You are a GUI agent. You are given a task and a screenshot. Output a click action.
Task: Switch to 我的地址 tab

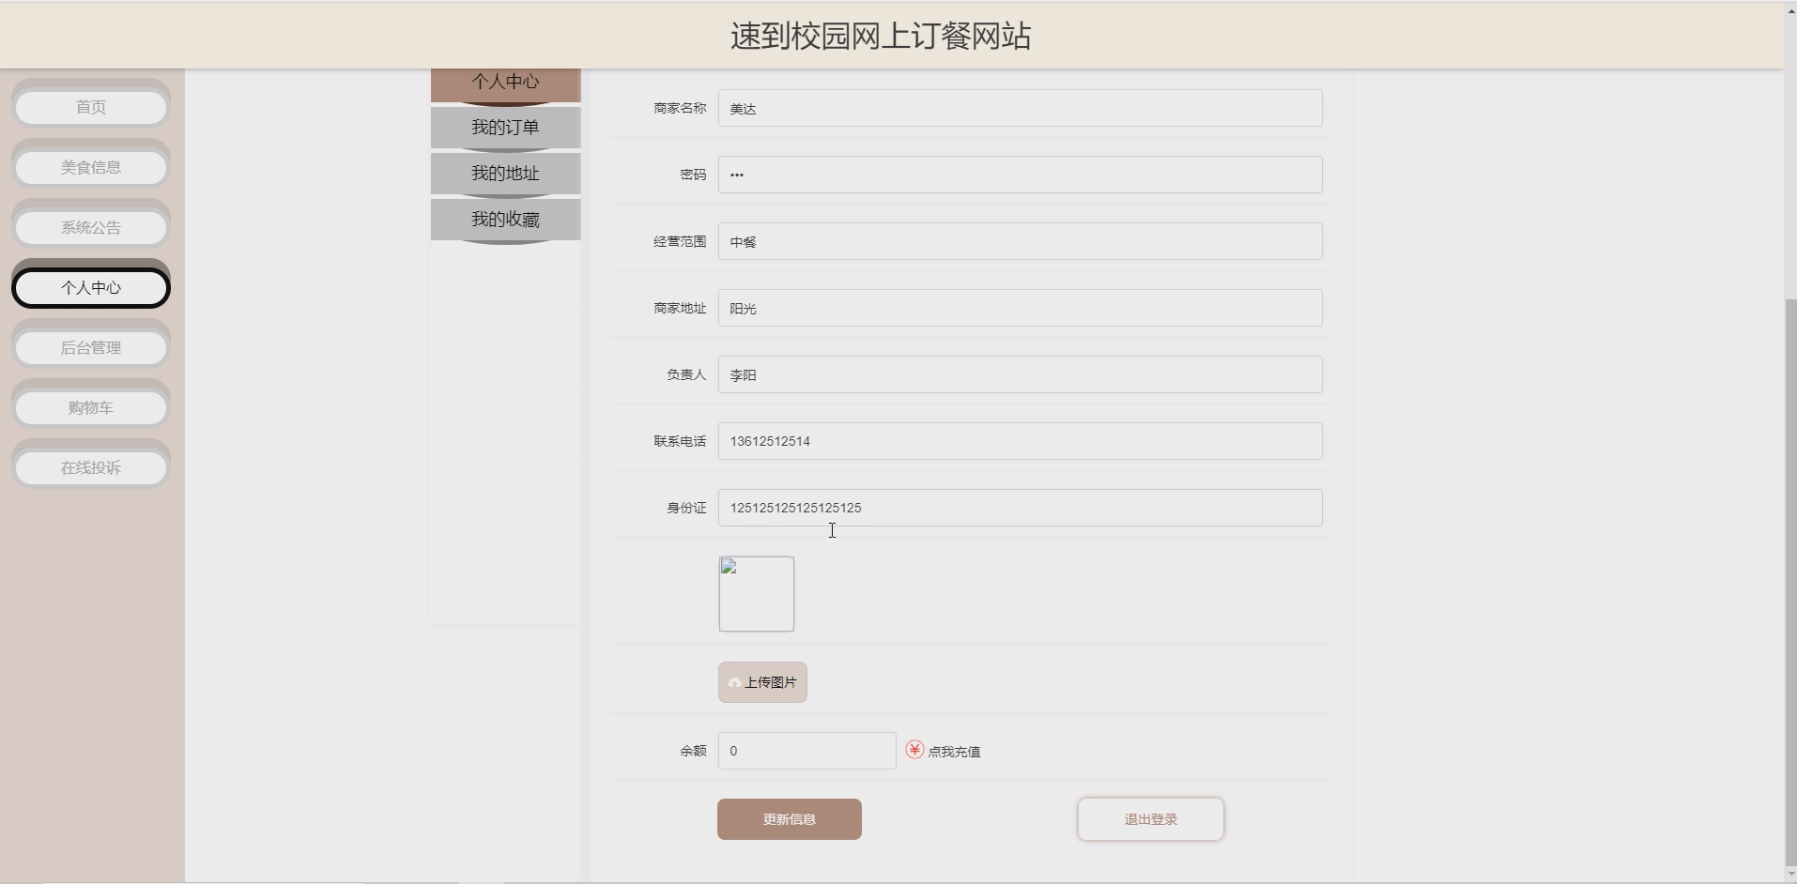(505, 174)
